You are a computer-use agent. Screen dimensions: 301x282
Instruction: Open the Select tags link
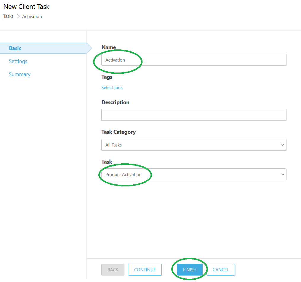click(112, 87)
